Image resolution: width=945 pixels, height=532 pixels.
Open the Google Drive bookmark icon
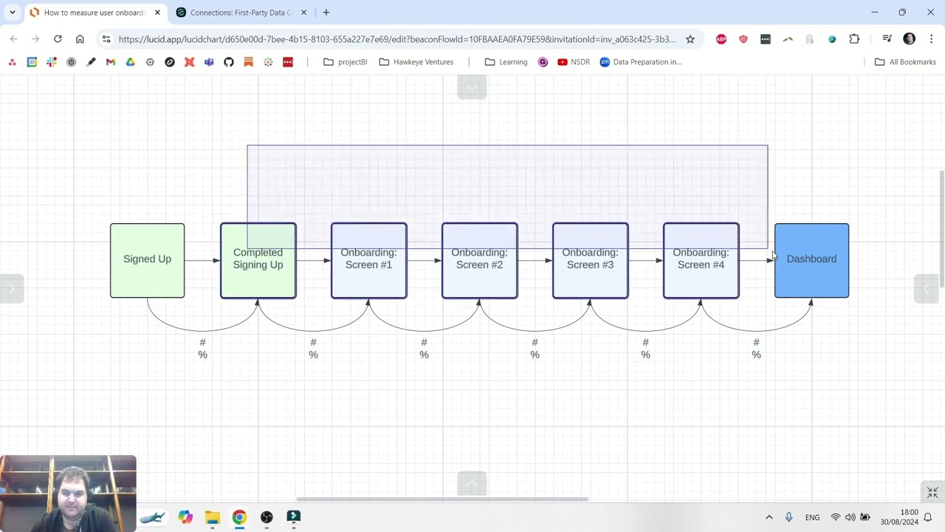coord(130,62)
